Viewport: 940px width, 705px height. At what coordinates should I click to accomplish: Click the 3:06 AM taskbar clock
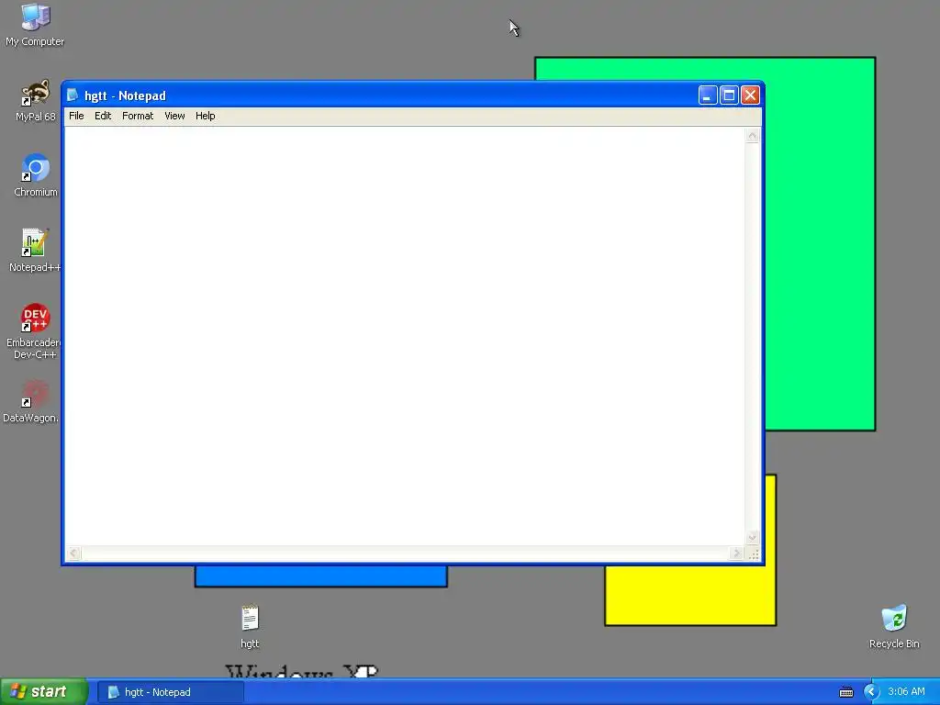906,692
